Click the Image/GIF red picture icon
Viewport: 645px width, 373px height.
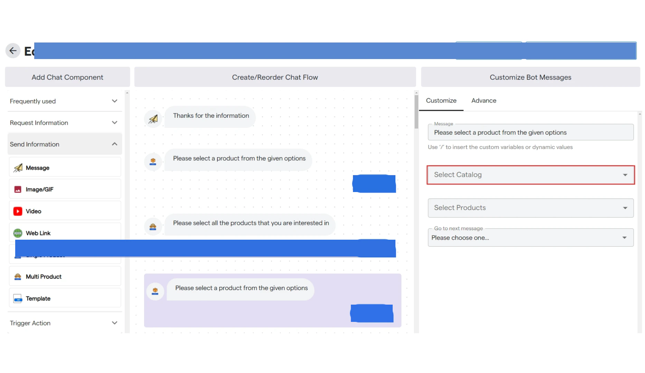pos(18,189)
